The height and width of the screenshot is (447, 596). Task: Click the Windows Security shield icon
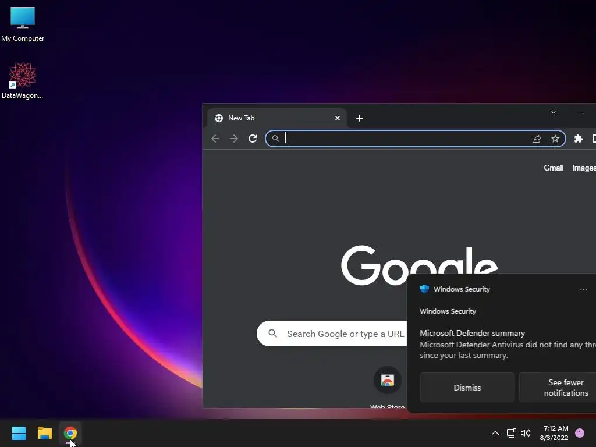click(424, 289)
